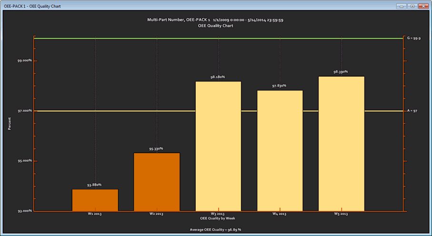Viewport: 432px width, 236px height.
Task: Click the W5 2013 bar
Action: coord(341,144)
